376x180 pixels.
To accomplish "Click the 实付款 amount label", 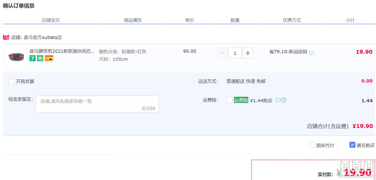I will click(x=326, y=174).
